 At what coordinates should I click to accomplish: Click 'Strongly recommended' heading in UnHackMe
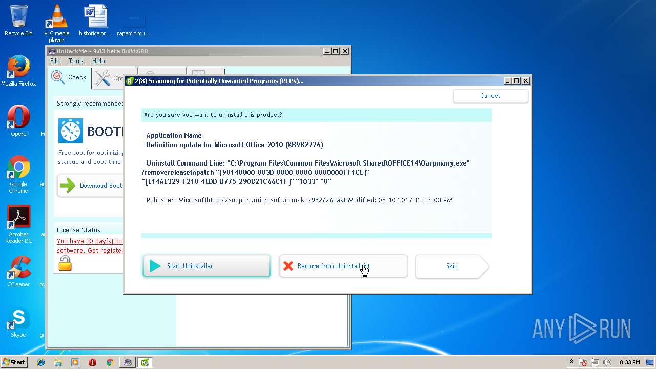click(90, 104)
